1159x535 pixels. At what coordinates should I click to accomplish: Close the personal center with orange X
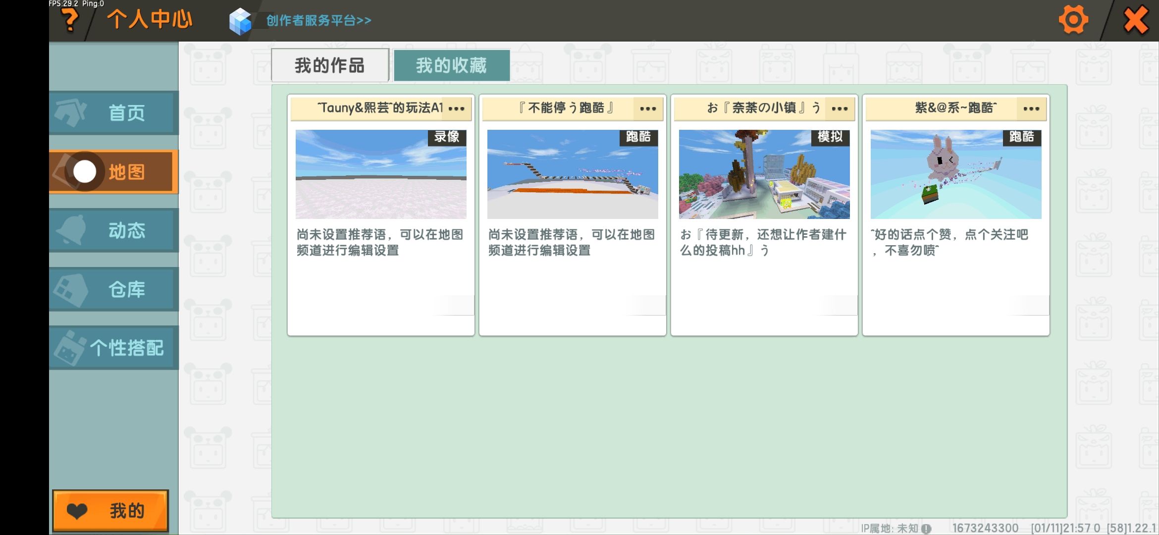[1135, 20]
